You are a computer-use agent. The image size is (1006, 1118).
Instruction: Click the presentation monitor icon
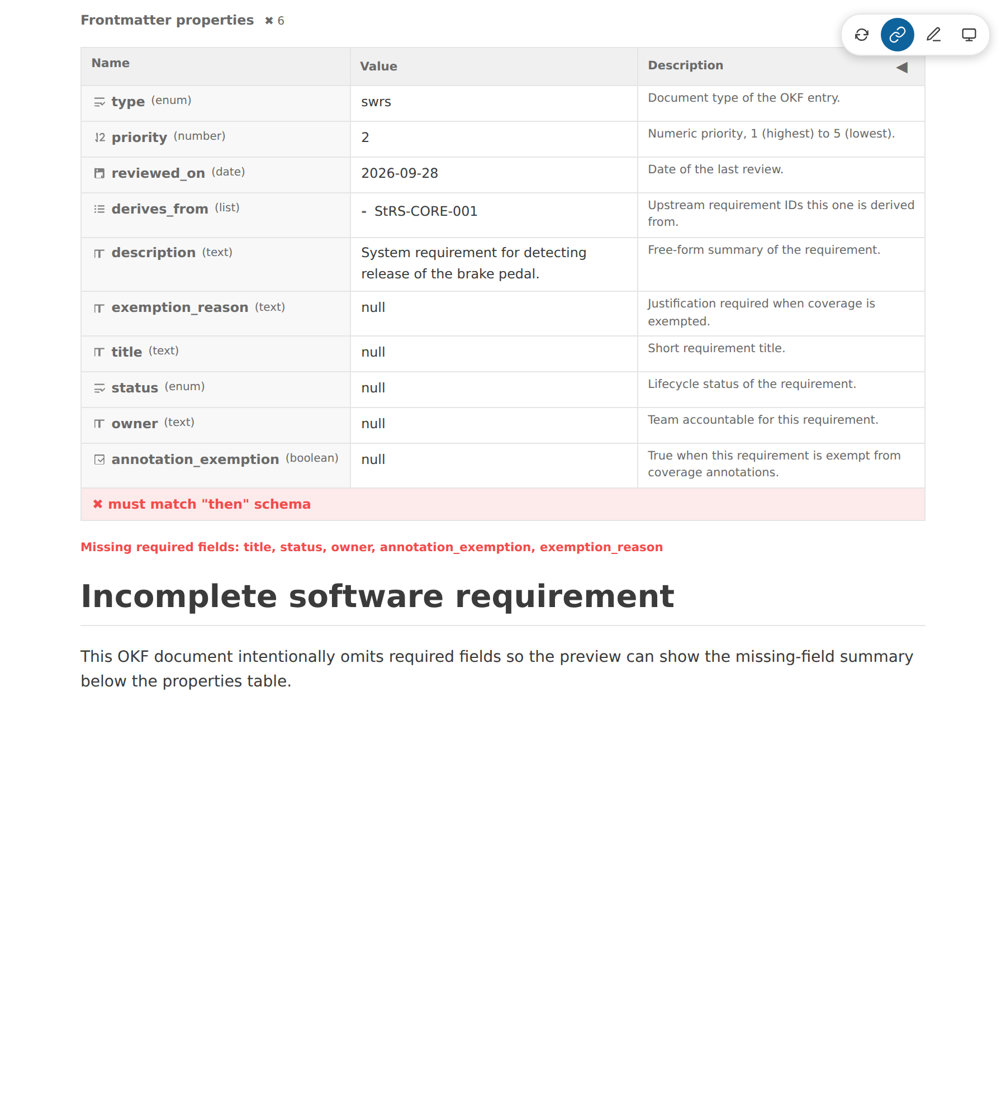(969, 35)
